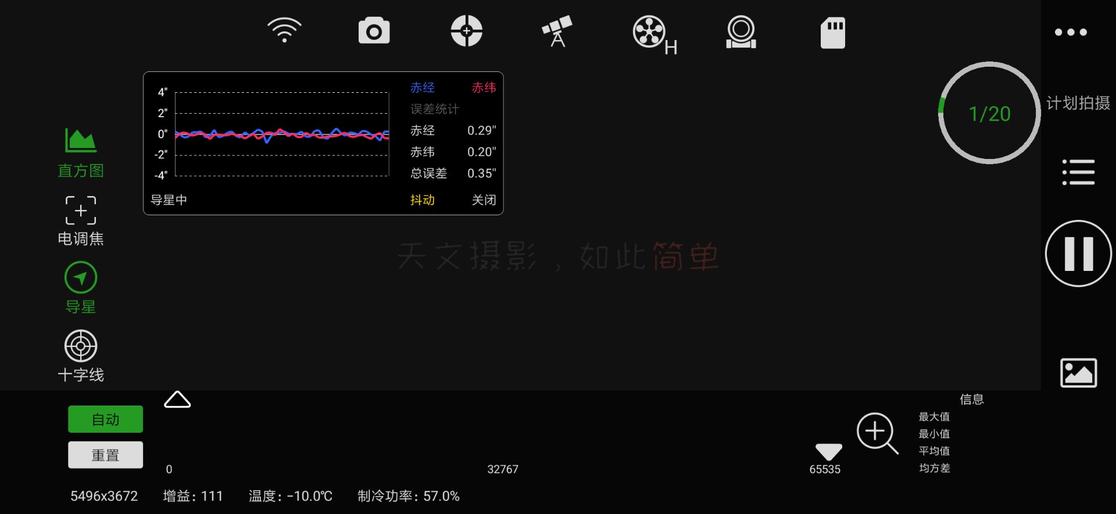Toggle the 直方图 histogram panel
1116x514 pixels.
[x=81, y=153]
